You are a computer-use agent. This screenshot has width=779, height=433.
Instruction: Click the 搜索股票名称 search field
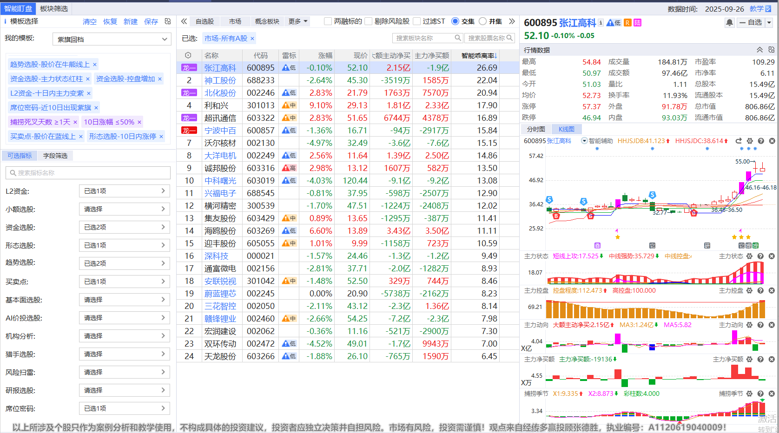487,38
